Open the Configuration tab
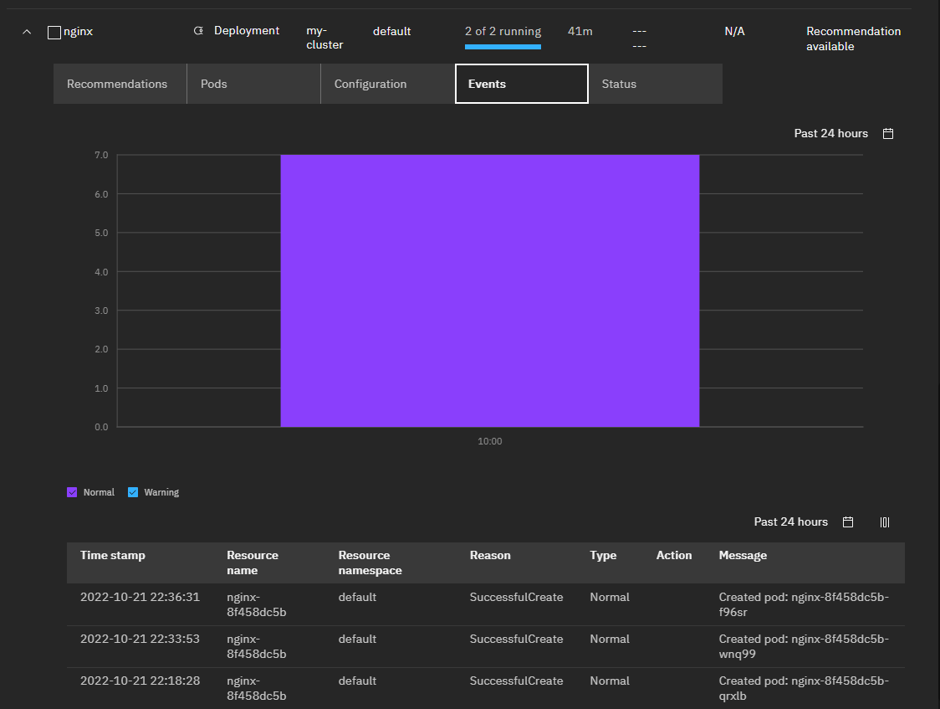This screenshot has height=709, width=940. click(370, 84)
